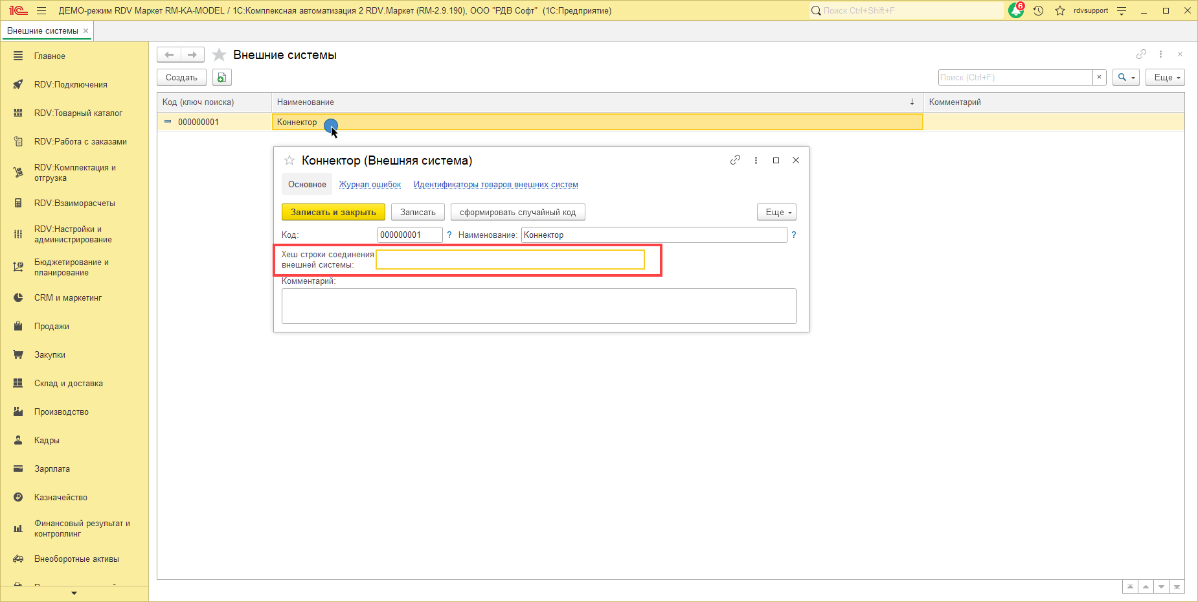This screenshot has height=602, width=1198.
Task: Click the create-by-copy icon next to Создать
Action: pyautogui.click(x=221, y=78)
